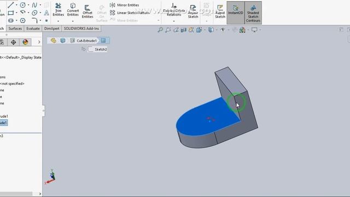Select the Arc sketch tool

[x=22, y=12]
